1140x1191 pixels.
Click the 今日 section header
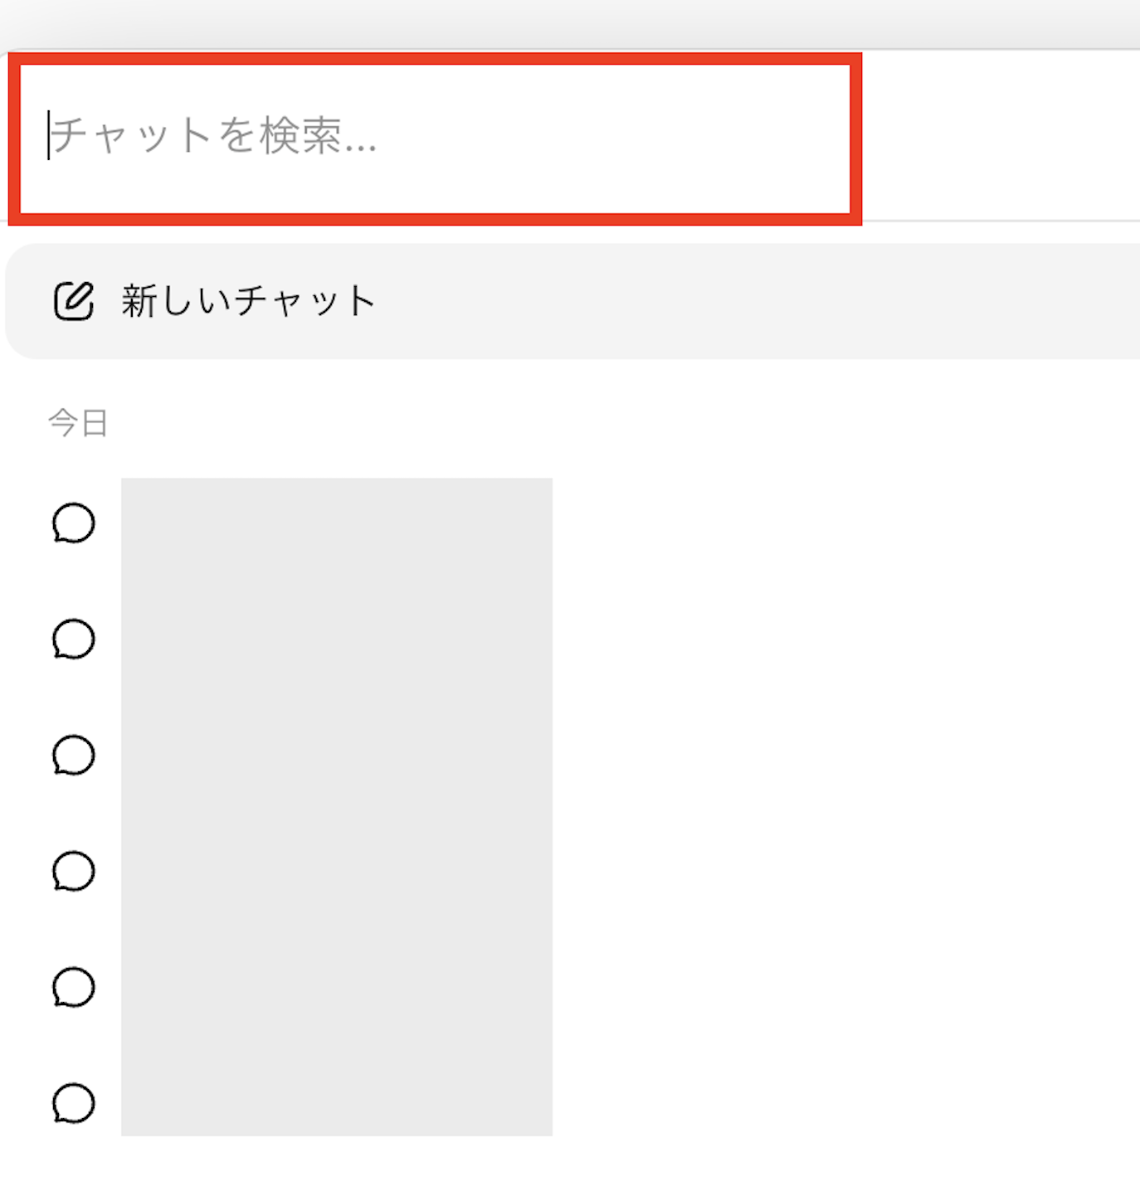[78, 423]
